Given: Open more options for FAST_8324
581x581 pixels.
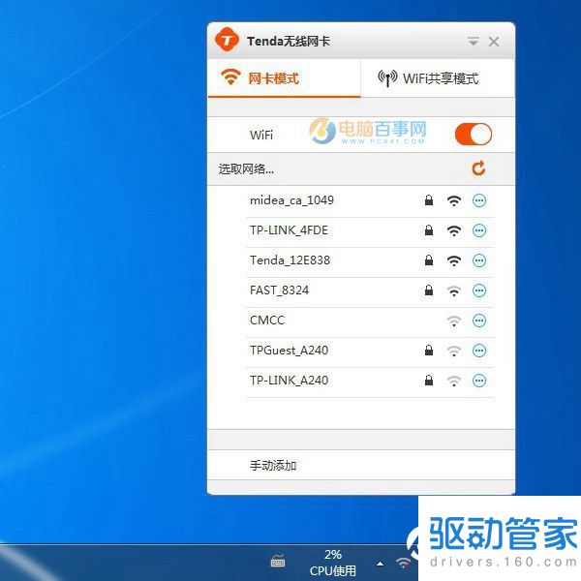Looking at the screenshot, I should point(479,290).
